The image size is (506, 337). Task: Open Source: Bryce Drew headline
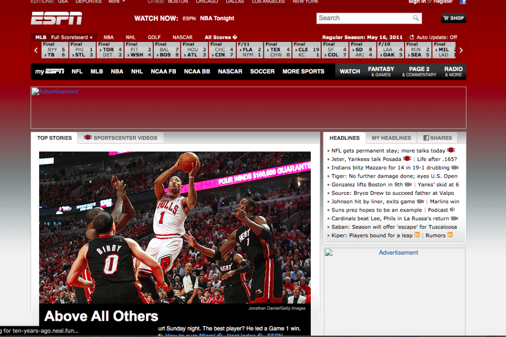[392, 193]
